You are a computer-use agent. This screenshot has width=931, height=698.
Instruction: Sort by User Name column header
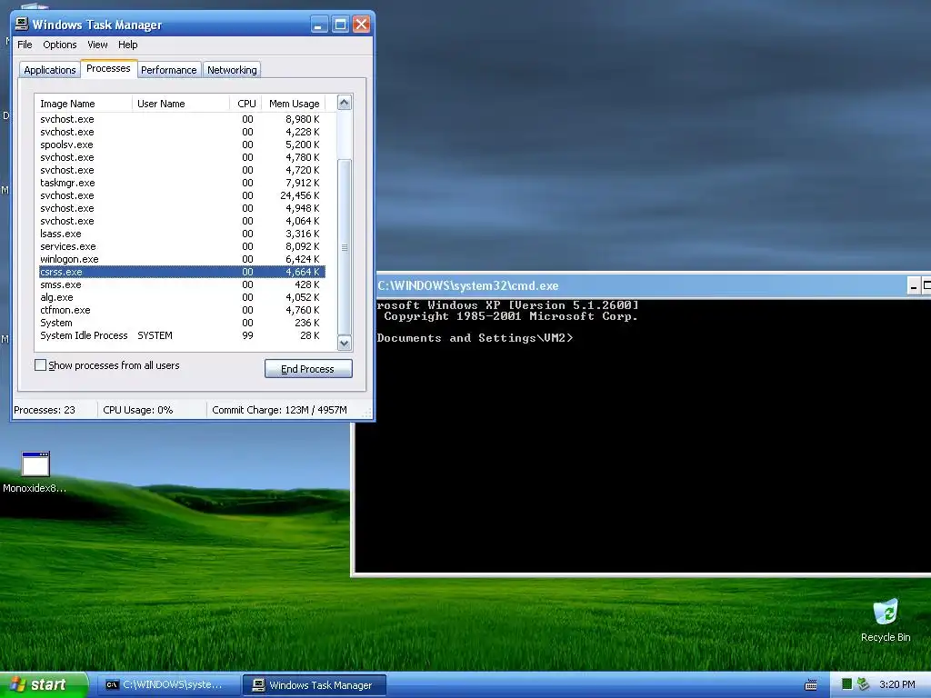tap(181, 104)
